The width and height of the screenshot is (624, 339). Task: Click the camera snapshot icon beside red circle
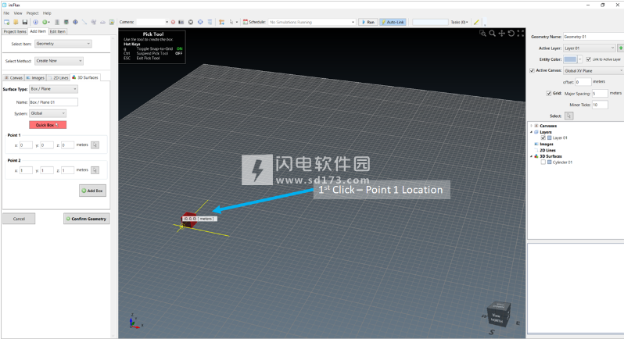click(181, 22)
